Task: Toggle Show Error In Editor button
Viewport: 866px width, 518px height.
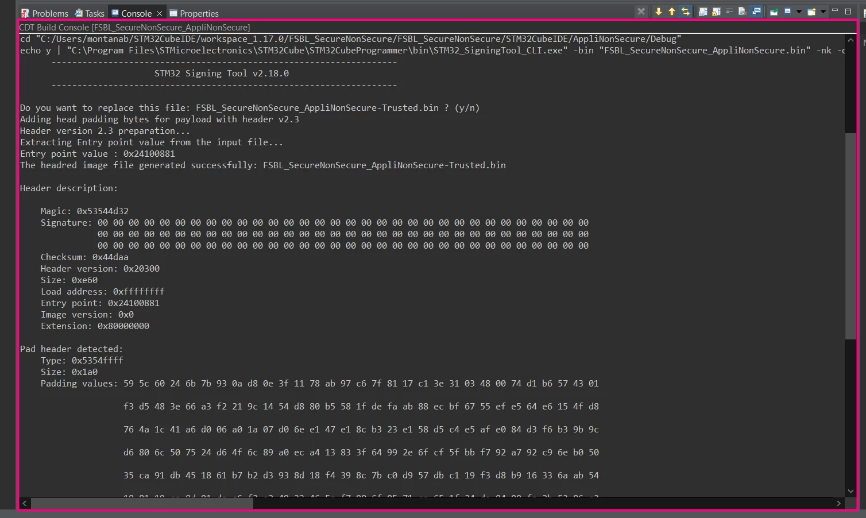Action: point(686,11)
